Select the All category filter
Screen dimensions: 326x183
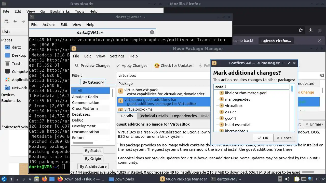(90, 91)
